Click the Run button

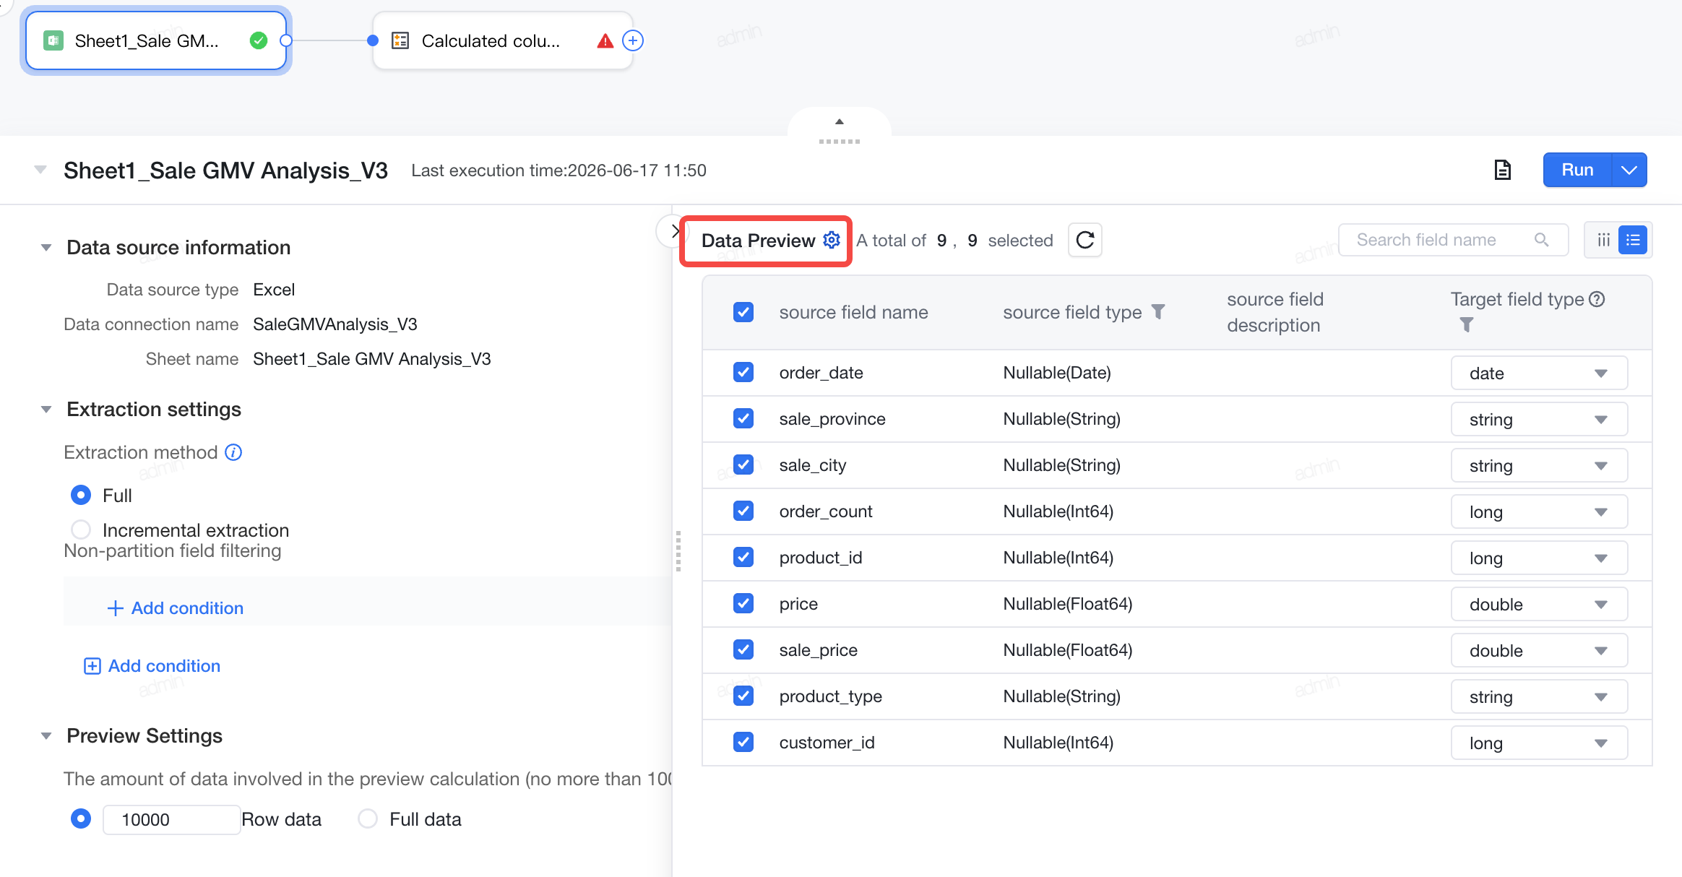tap(1577, 170)
